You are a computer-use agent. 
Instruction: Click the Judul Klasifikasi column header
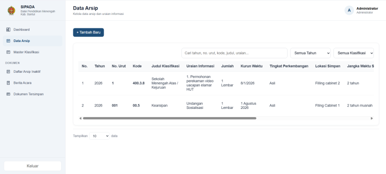click(165, 66)
